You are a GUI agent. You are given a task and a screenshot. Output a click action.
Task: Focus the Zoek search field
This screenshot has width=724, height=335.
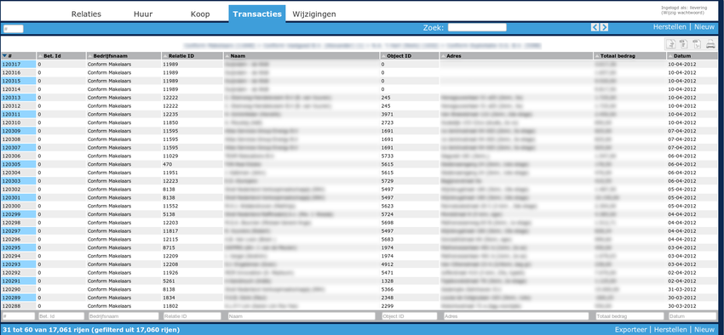click(477, 28)
